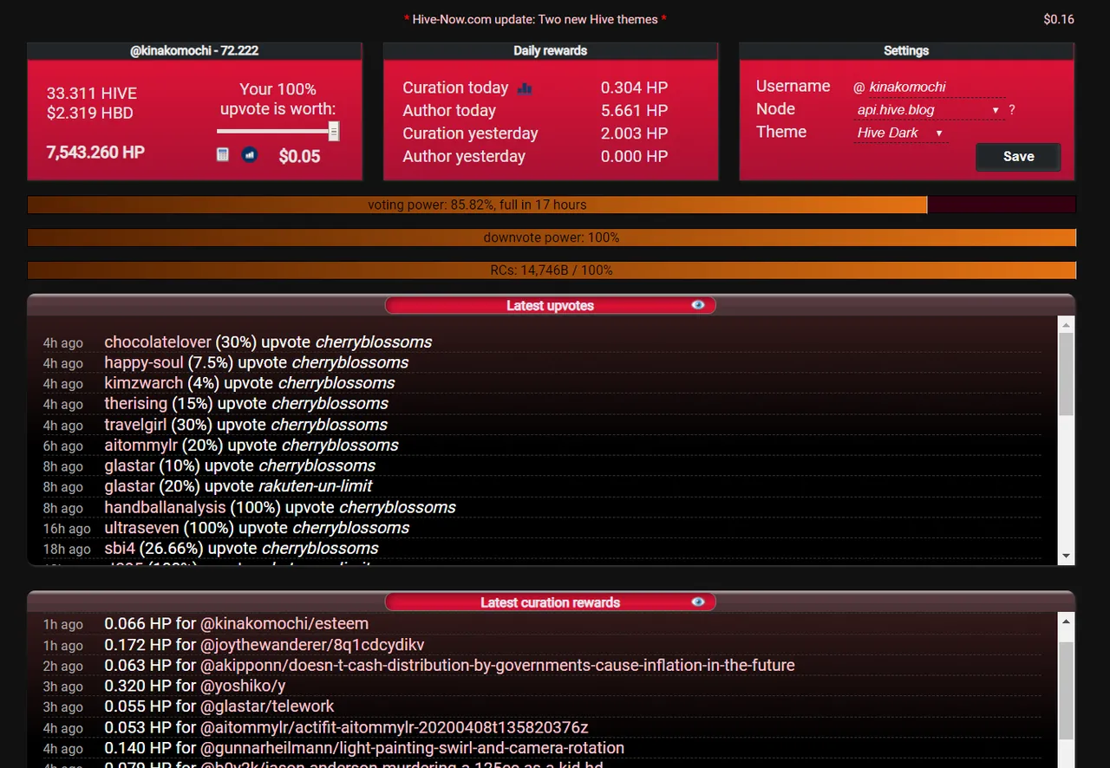Click the Latest curation rewards scroll-up arrow
Viewport: 1110px width, 768px height.
(1067, 621)
